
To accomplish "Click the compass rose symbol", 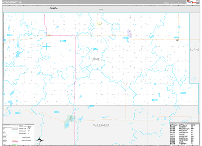I will click(40, 141).
